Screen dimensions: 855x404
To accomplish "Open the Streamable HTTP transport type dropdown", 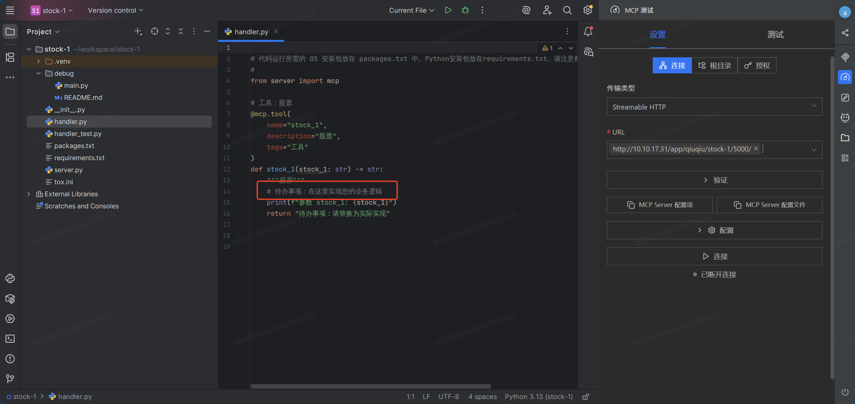I will coord(714,107).
